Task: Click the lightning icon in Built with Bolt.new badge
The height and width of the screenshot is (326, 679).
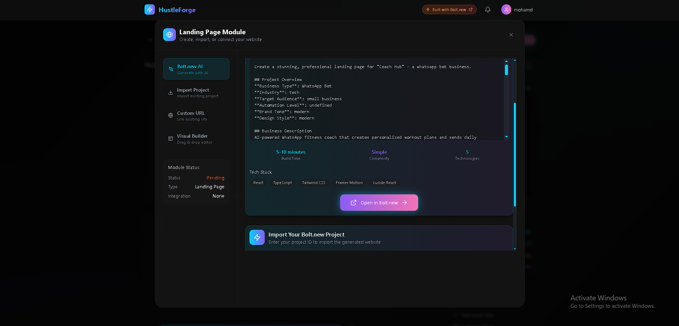Action: [x=428, y=10]
